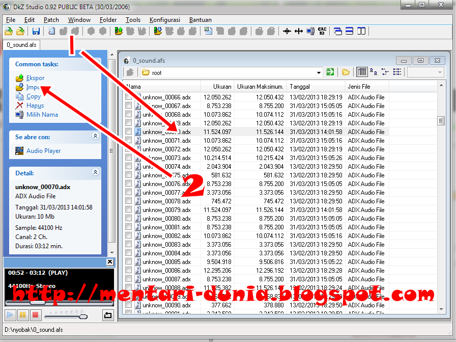Tick the checkbox for unknow_00086.adx

point(128,270)
